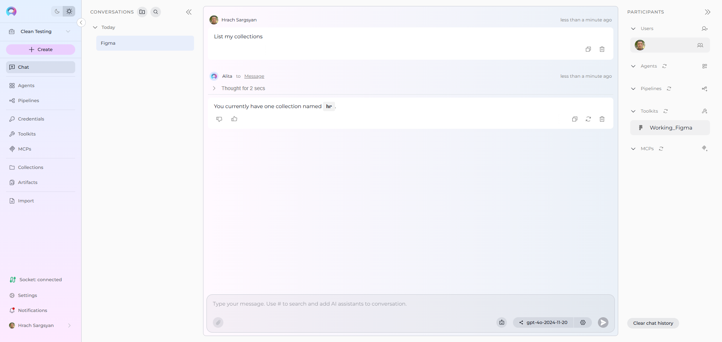The height and width of the screenshot is (342, 722).
Task: Switch to dark mode moon icon
Action: pos(57,11)
